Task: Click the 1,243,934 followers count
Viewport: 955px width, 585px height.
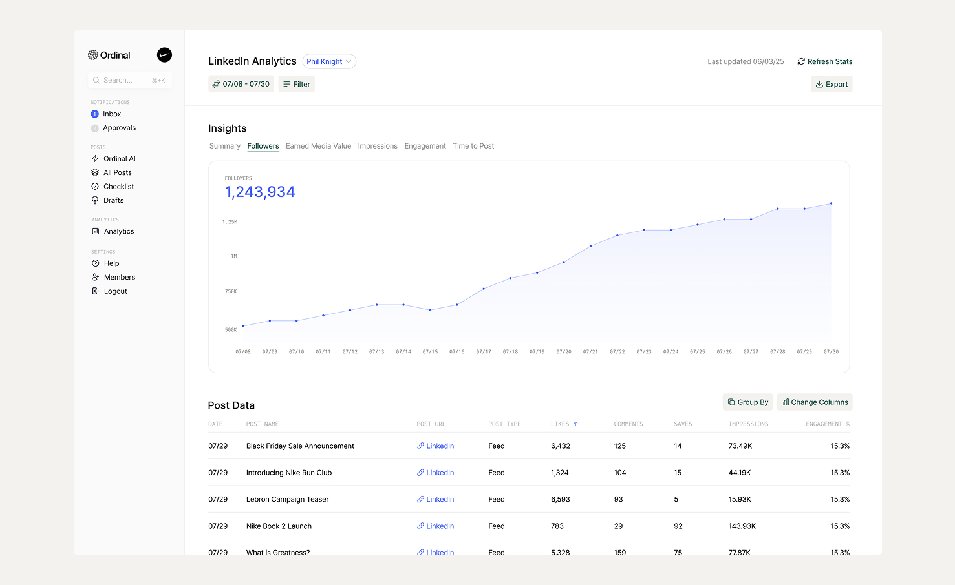Action: pos(260,192)
